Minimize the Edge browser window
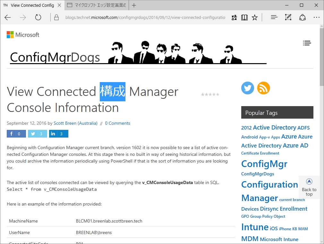The image size is (324, 244). (286, 5)
